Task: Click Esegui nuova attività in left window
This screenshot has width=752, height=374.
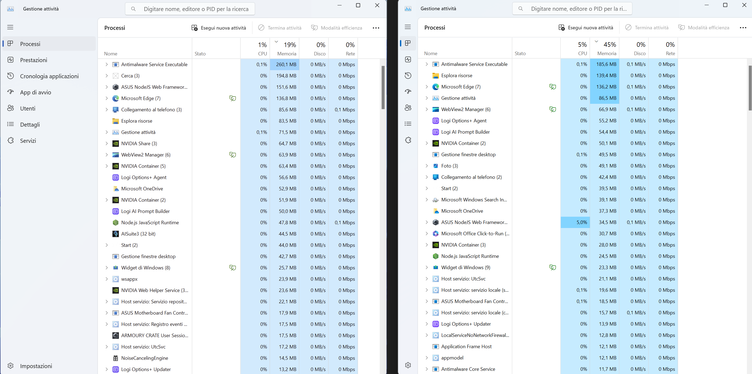Action: coord(219,28)
